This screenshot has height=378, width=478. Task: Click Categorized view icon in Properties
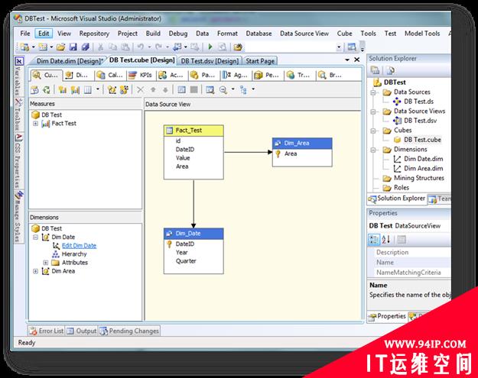(374, 240)
